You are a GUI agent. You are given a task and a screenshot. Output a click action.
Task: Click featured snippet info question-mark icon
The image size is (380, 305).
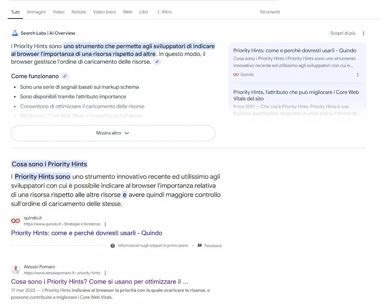click(113, 245)
